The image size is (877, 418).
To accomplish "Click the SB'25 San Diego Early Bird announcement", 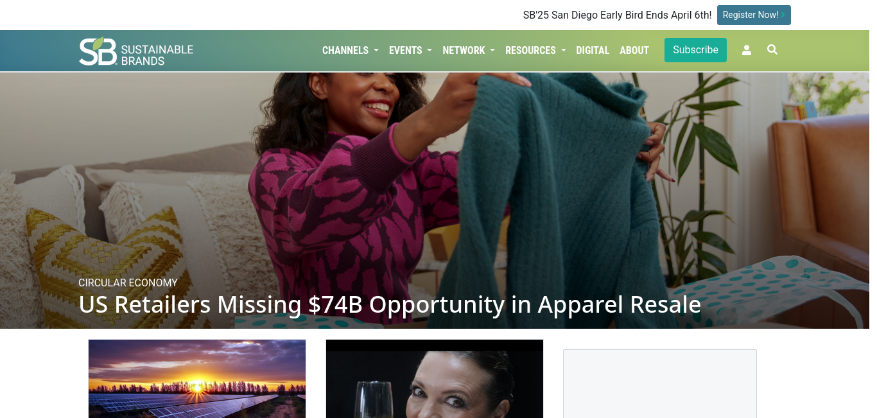I will point(617,15).
